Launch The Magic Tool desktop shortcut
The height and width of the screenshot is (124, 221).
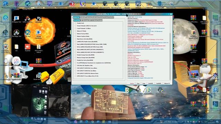pos(16,33)
